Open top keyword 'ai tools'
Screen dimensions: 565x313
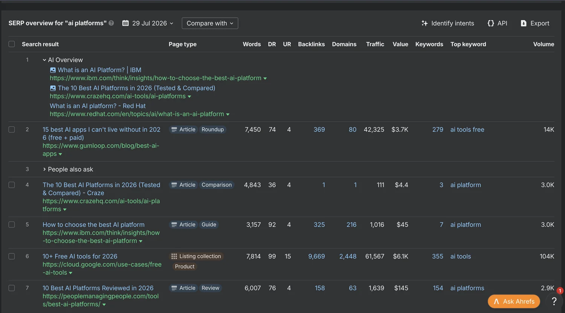[461, 257]
